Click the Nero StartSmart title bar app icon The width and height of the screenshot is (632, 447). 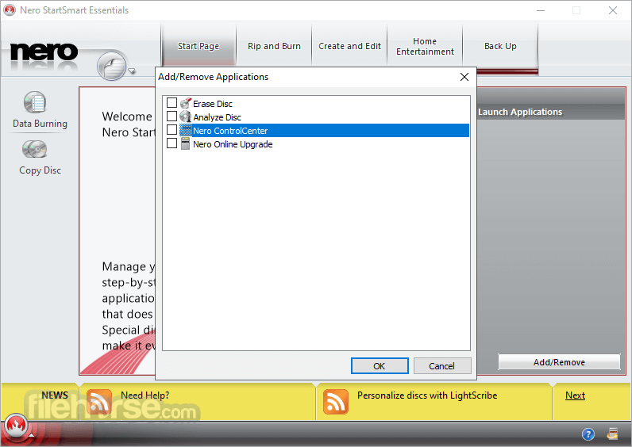pyautogui.click(x=10, y=10)
